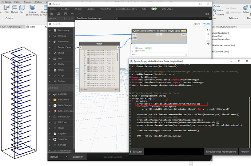Image resolution: width=251 pixels, height=166 pixels.
Task: Expand the GeniusLoci add-on
Action: click(50, 117)
